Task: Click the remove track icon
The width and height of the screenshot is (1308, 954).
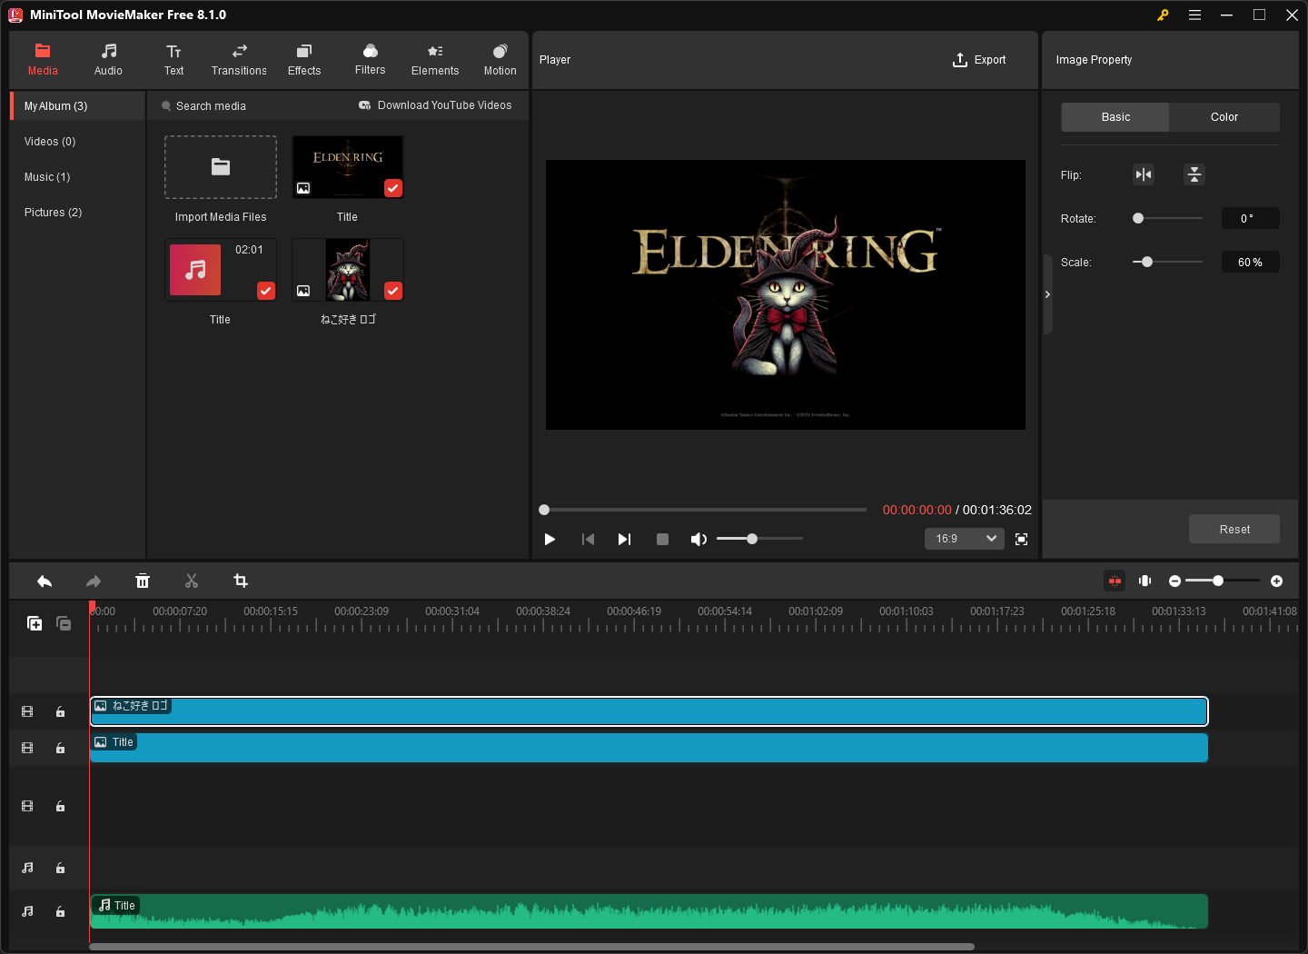Action: coord(64,623)
